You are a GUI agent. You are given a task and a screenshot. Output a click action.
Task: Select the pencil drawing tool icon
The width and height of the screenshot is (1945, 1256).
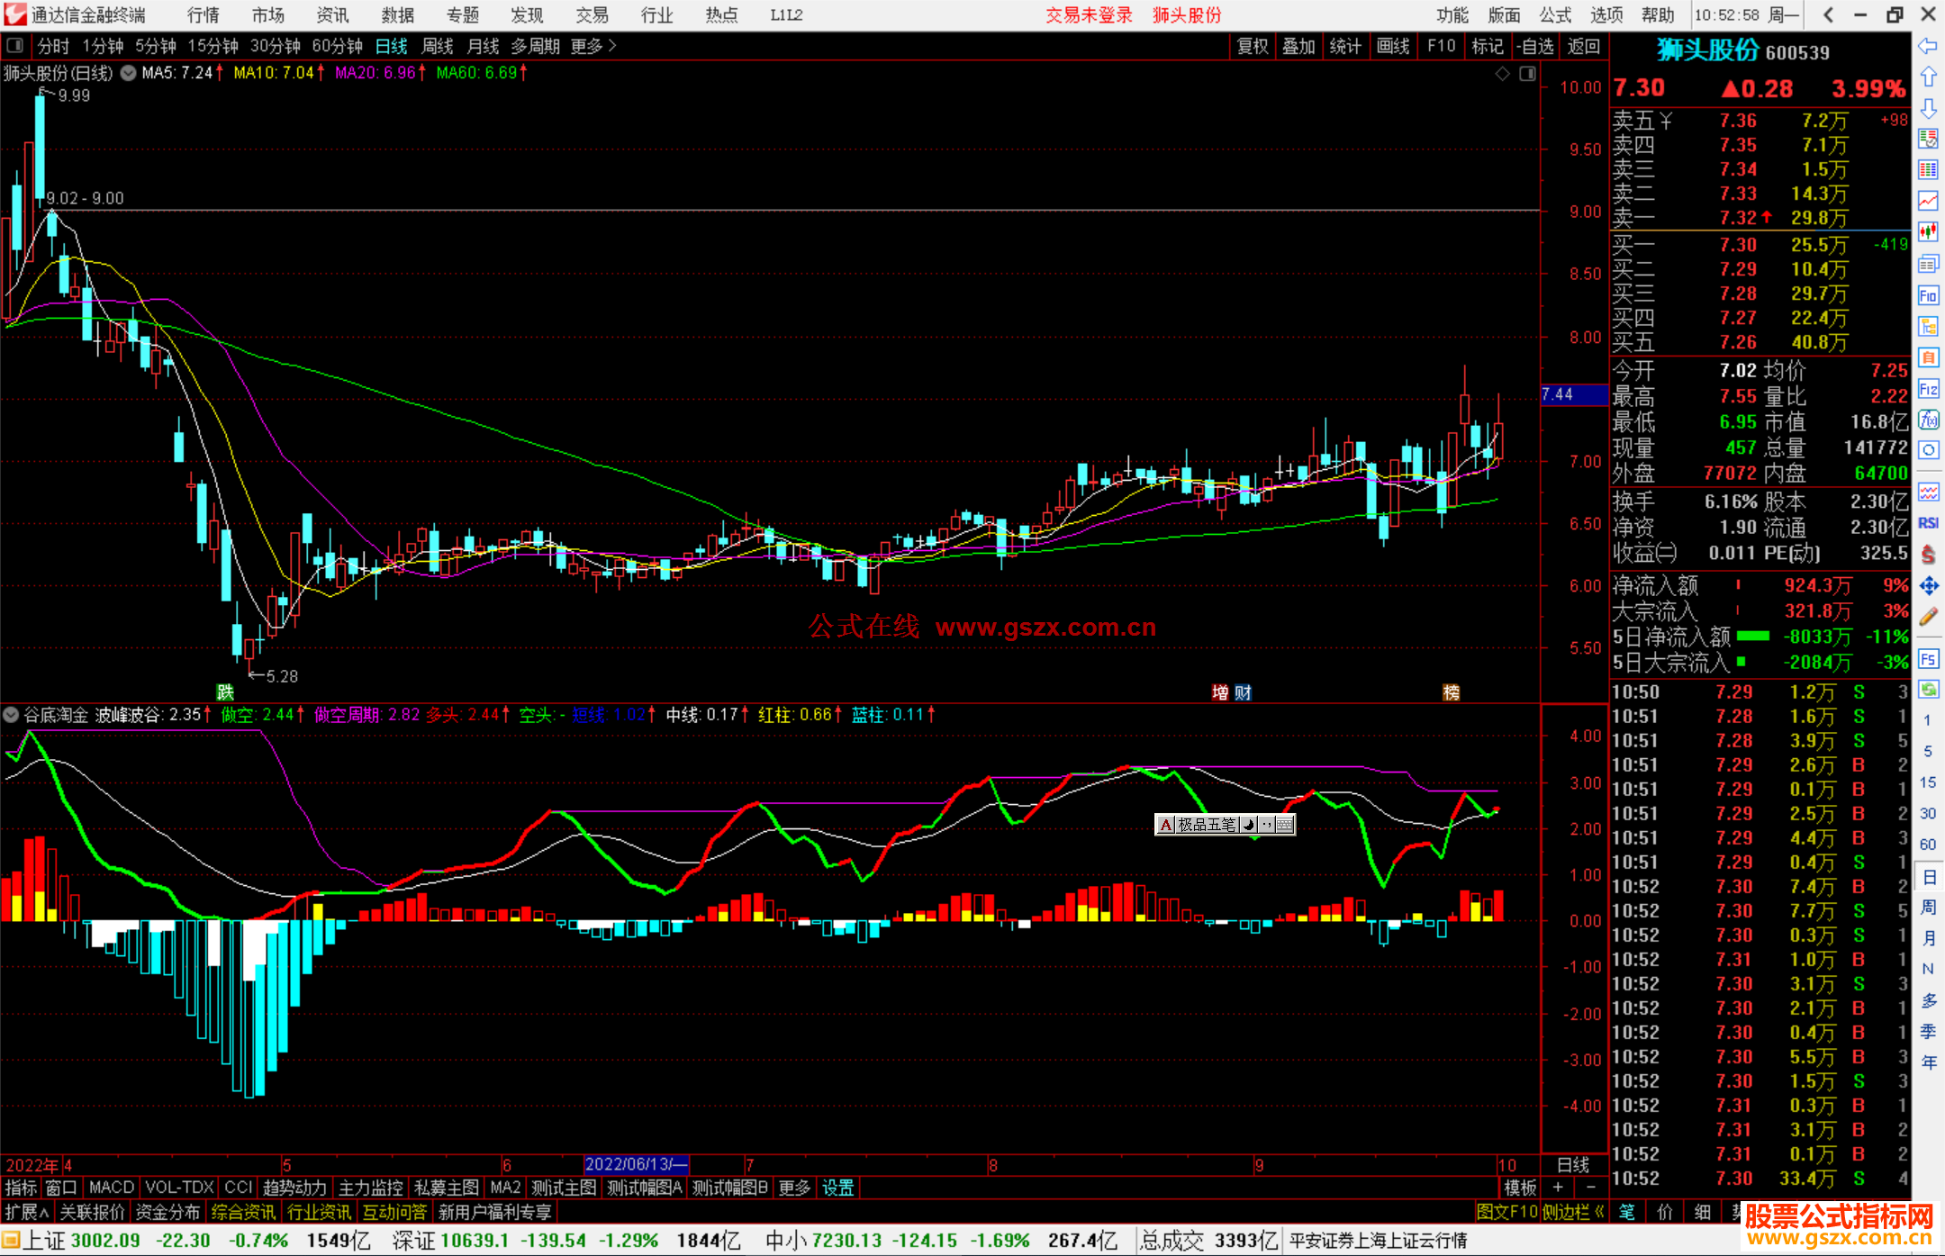1928,617
